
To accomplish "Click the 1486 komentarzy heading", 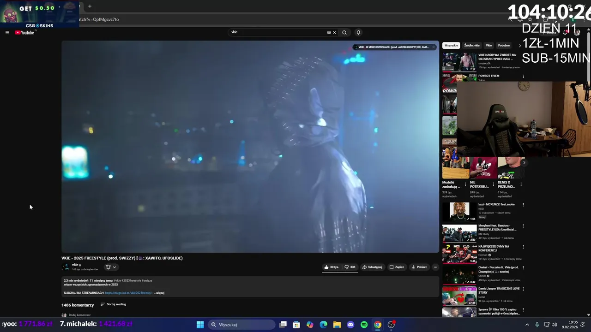I will pos(78,305).
